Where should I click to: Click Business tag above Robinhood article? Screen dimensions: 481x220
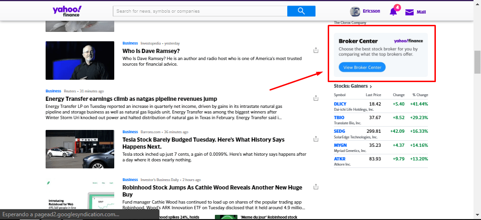click(x=130, y=180)
